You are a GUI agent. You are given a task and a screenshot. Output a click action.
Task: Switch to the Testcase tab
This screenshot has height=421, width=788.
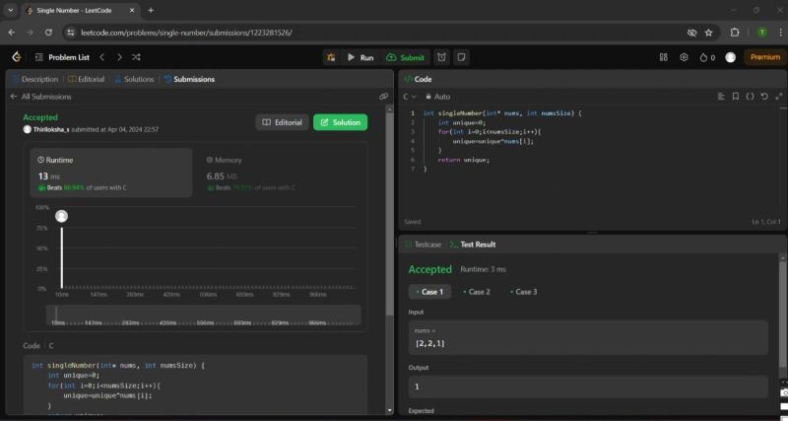coord(423,245)
